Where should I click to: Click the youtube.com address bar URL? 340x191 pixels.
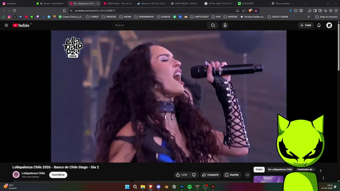tap(95, 11)
